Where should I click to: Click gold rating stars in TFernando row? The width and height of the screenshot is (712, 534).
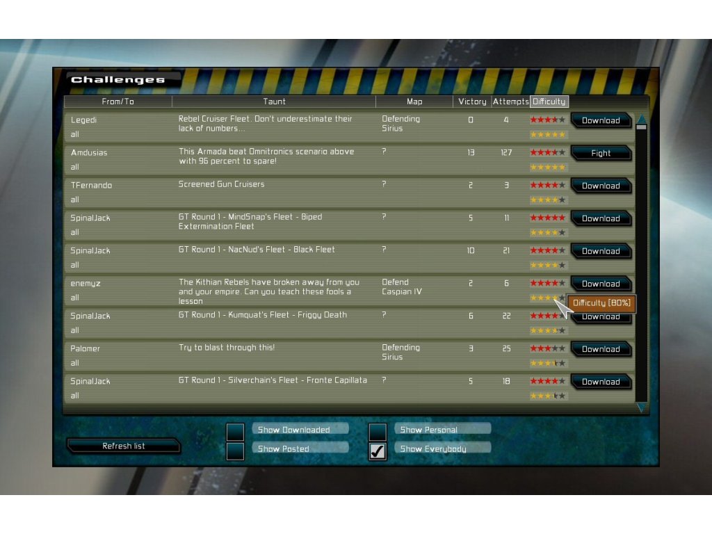548,200
